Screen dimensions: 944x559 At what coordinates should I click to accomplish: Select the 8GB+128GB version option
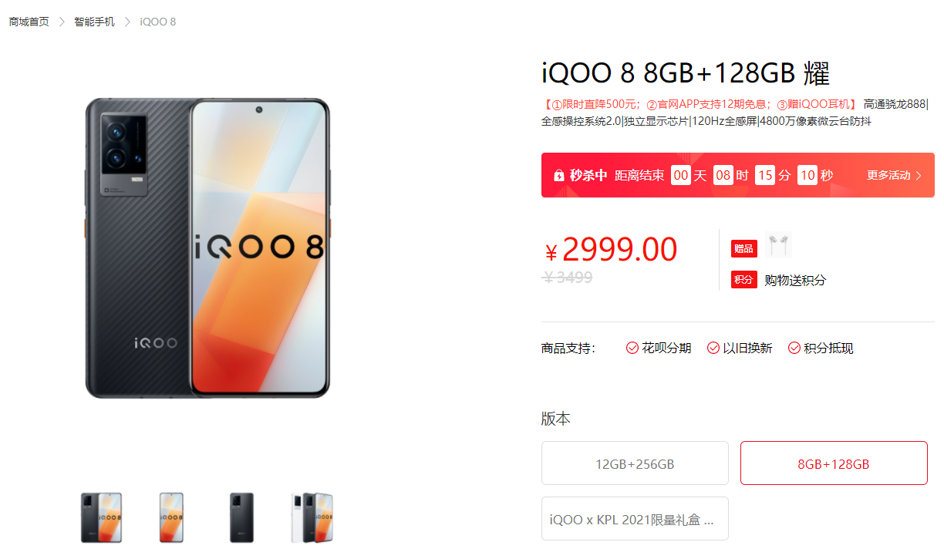pos(834,463)
